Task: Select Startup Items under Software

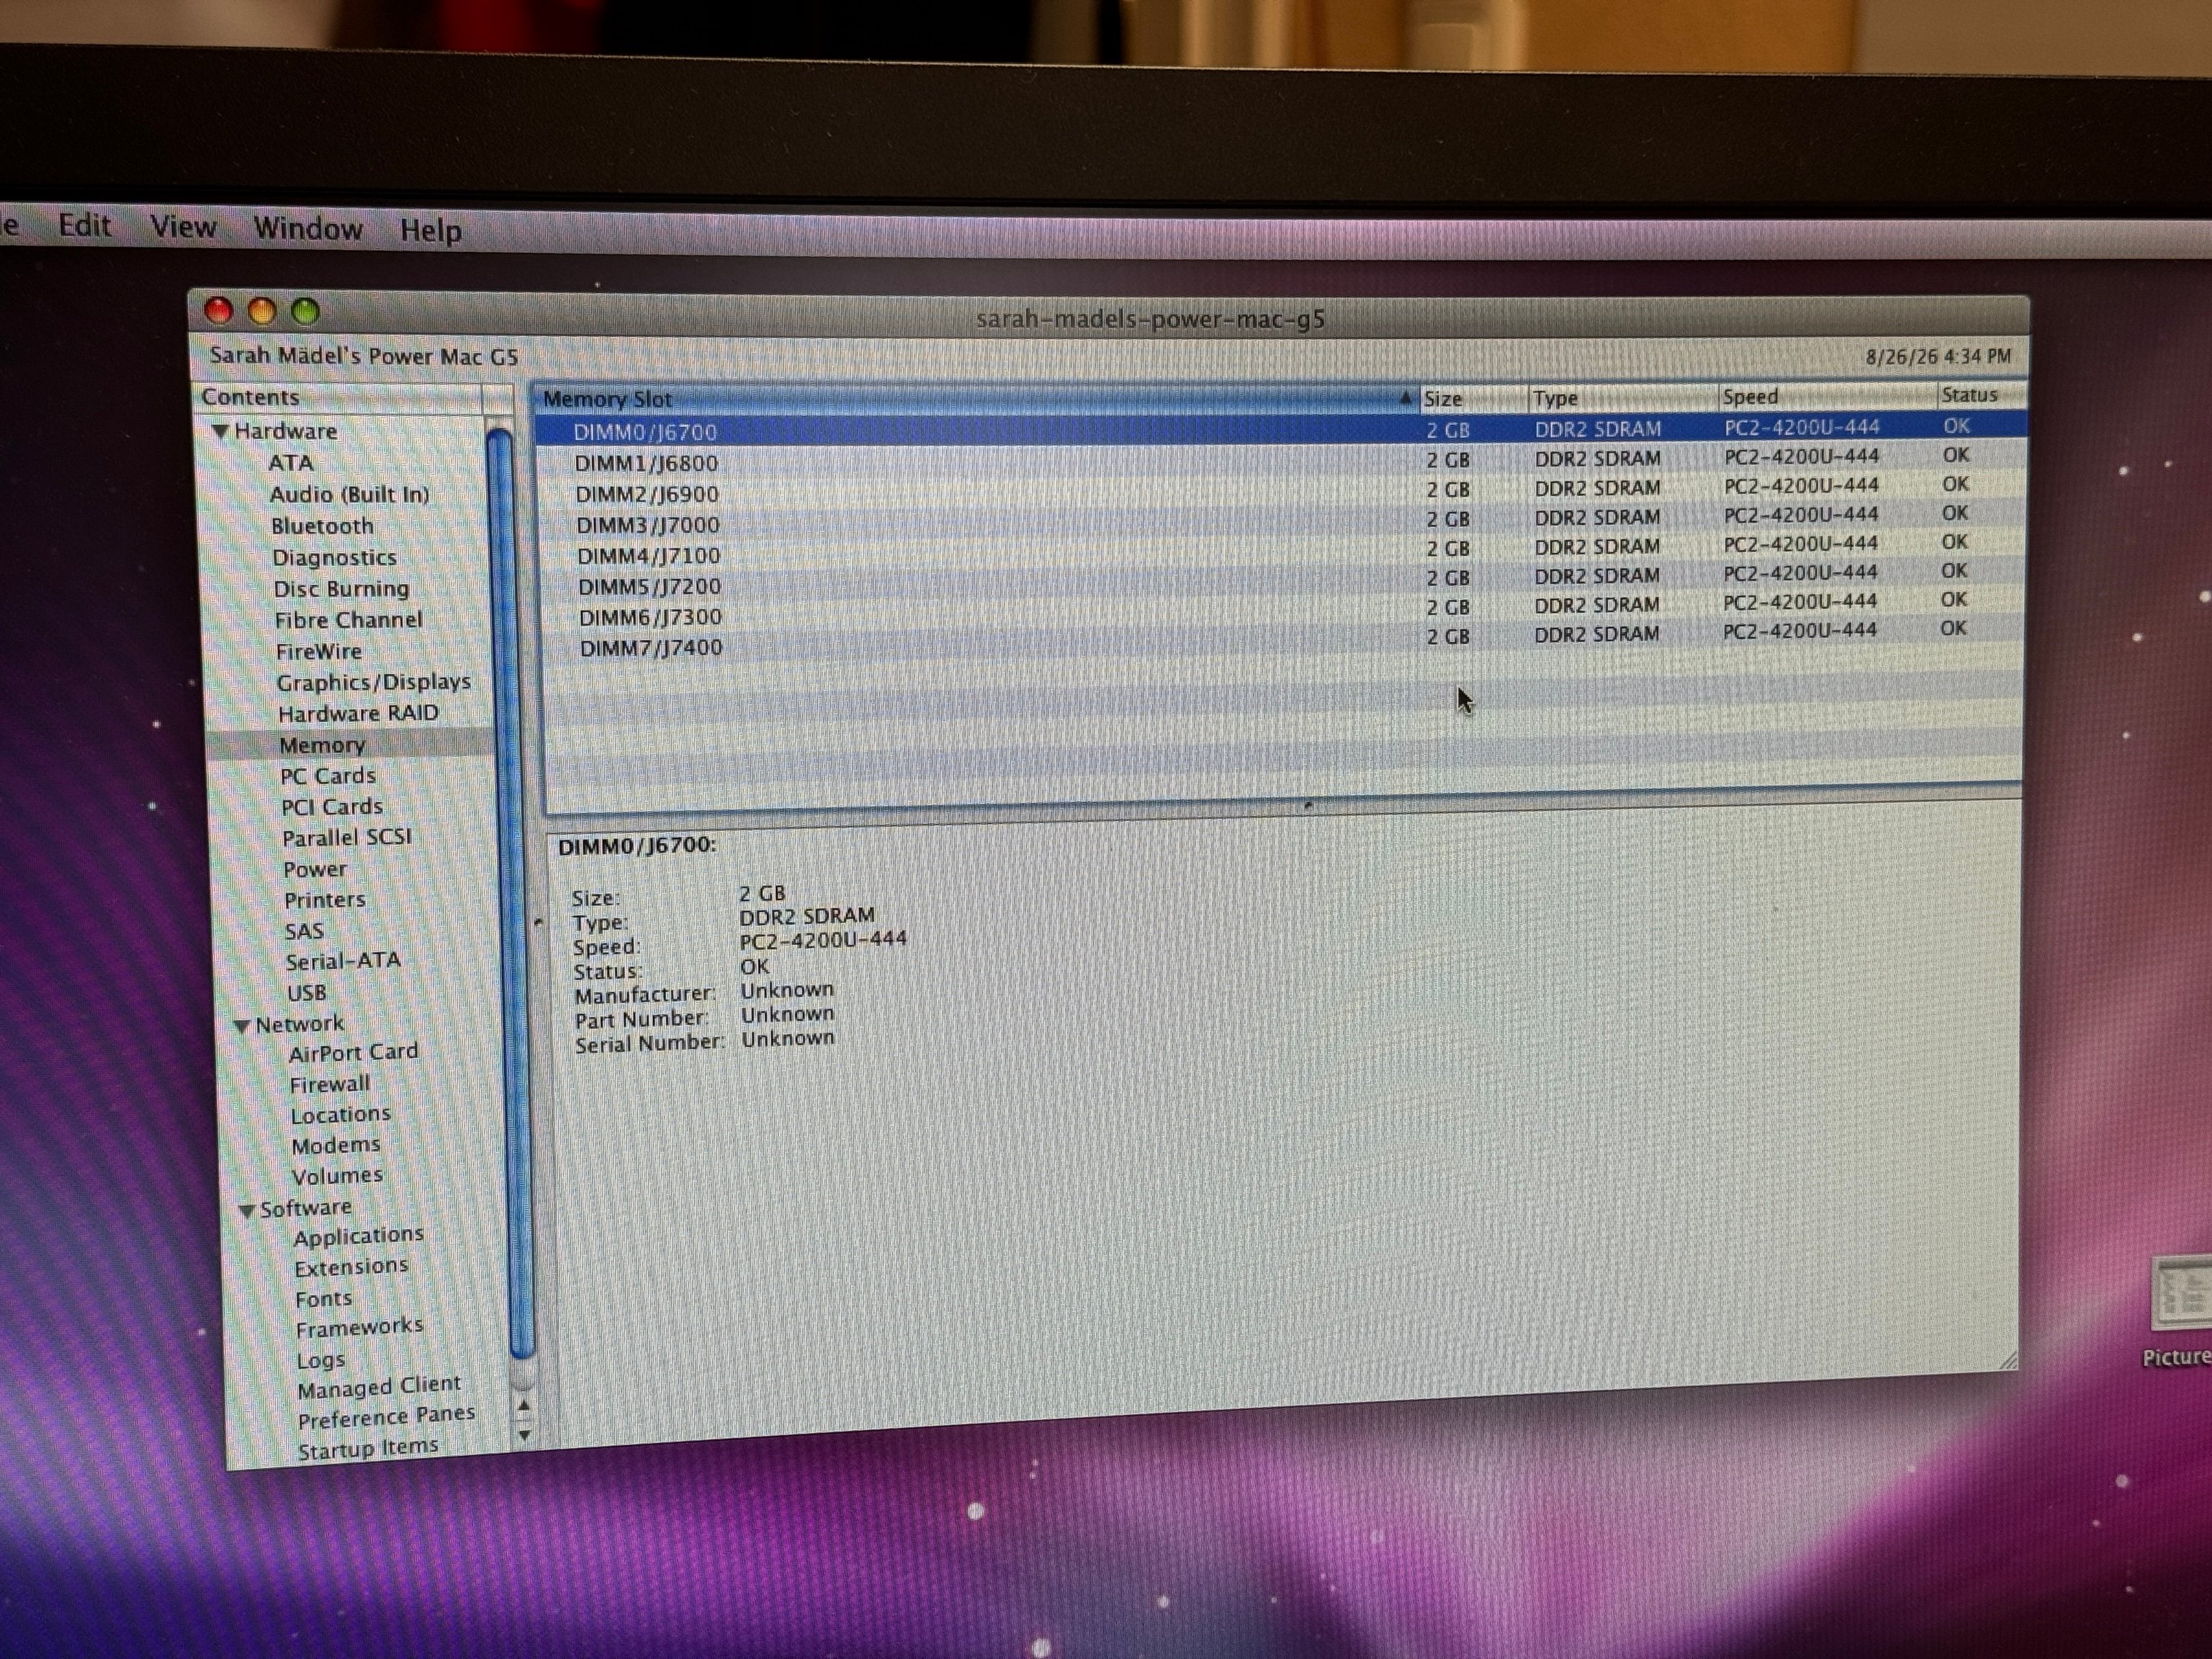Action: [367, 1447]
